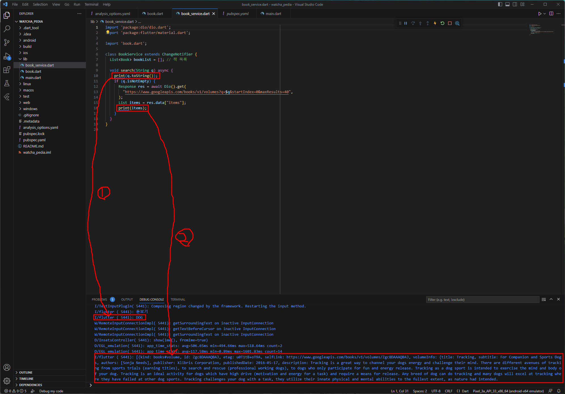Open Widget Inspector from debug toolbar
Screen dimensions: 565x394
[x=457, y=23]
